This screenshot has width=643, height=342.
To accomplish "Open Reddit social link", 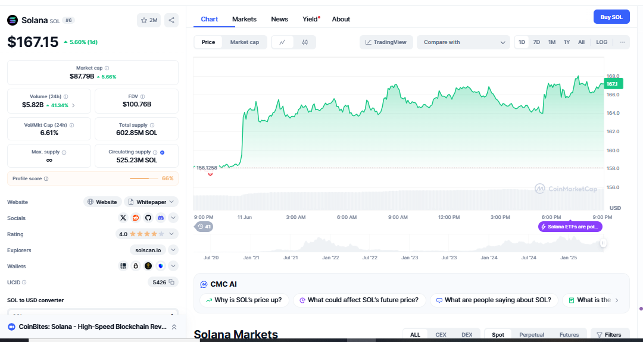I will pyautogui.click(x=136, y=218).
